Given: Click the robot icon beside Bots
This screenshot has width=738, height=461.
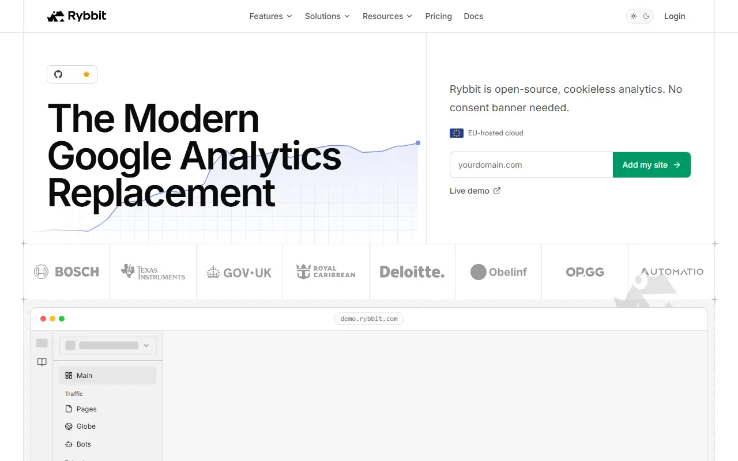Looking at the screenshot, I should [x=69, y=444].
